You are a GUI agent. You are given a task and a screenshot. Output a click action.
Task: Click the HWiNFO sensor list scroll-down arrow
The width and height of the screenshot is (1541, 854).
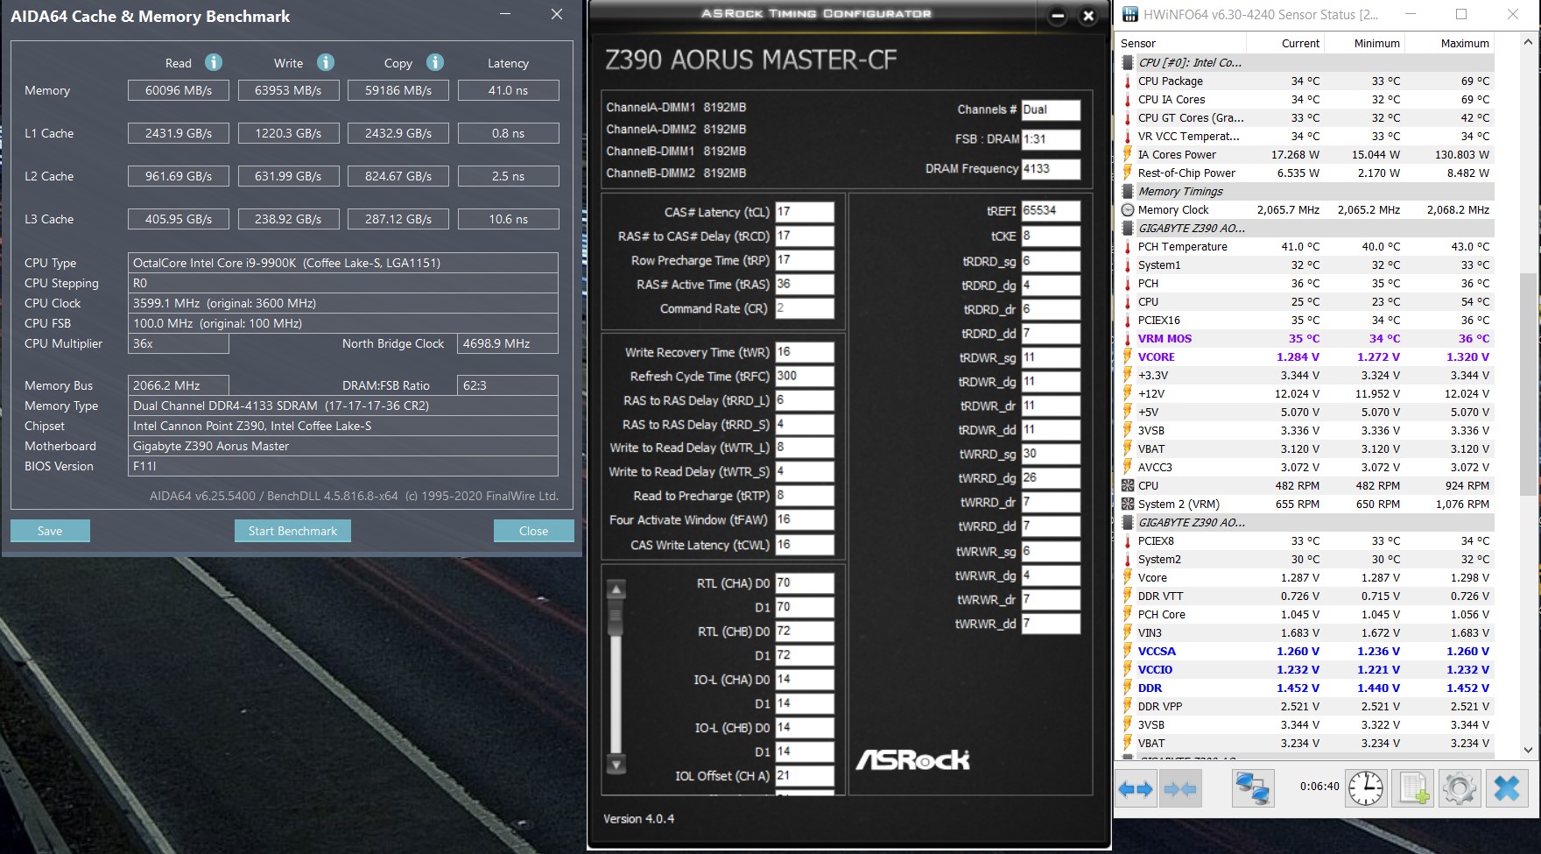[x=1529, y=751]
